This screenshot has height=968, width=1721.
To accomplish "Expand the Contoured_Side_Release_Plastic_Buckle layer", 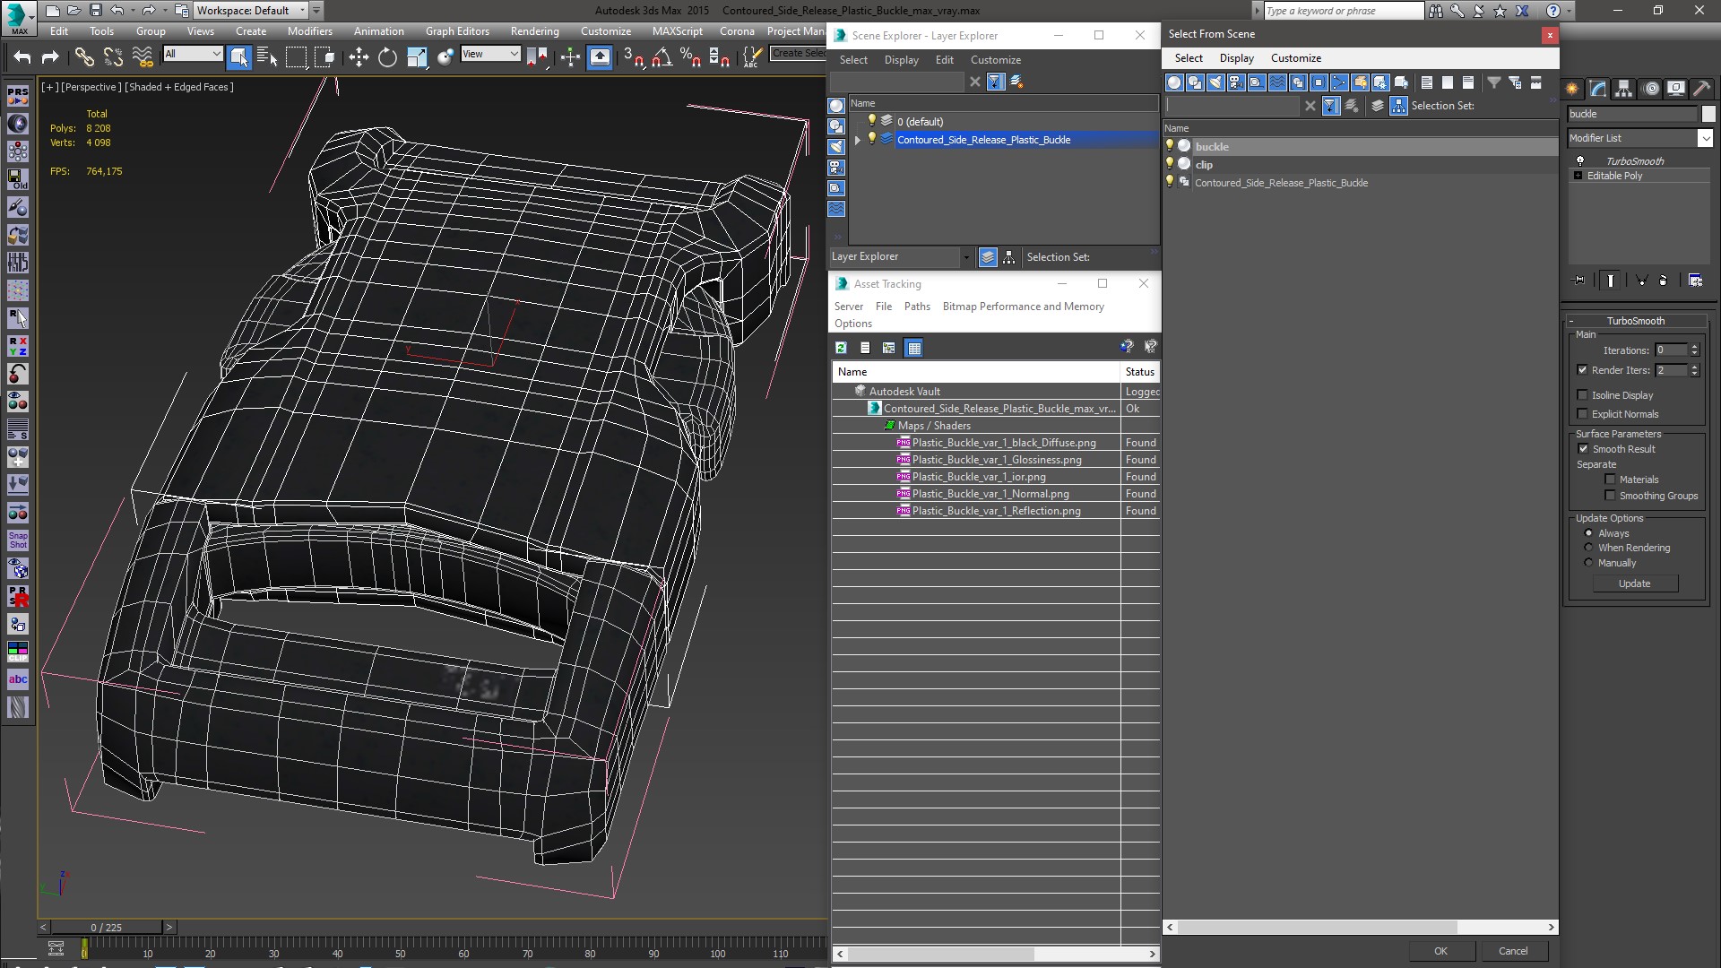I will (x=858, y=140).
